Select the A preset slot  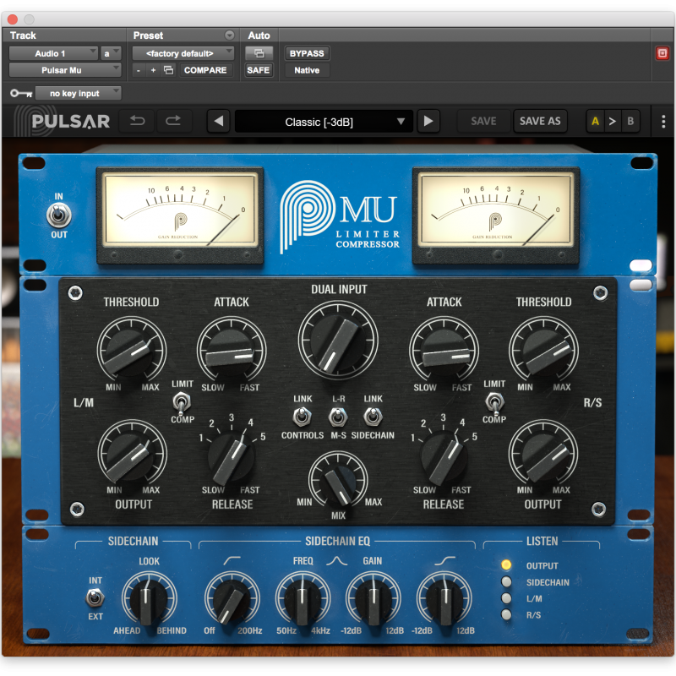click(595, 121)
